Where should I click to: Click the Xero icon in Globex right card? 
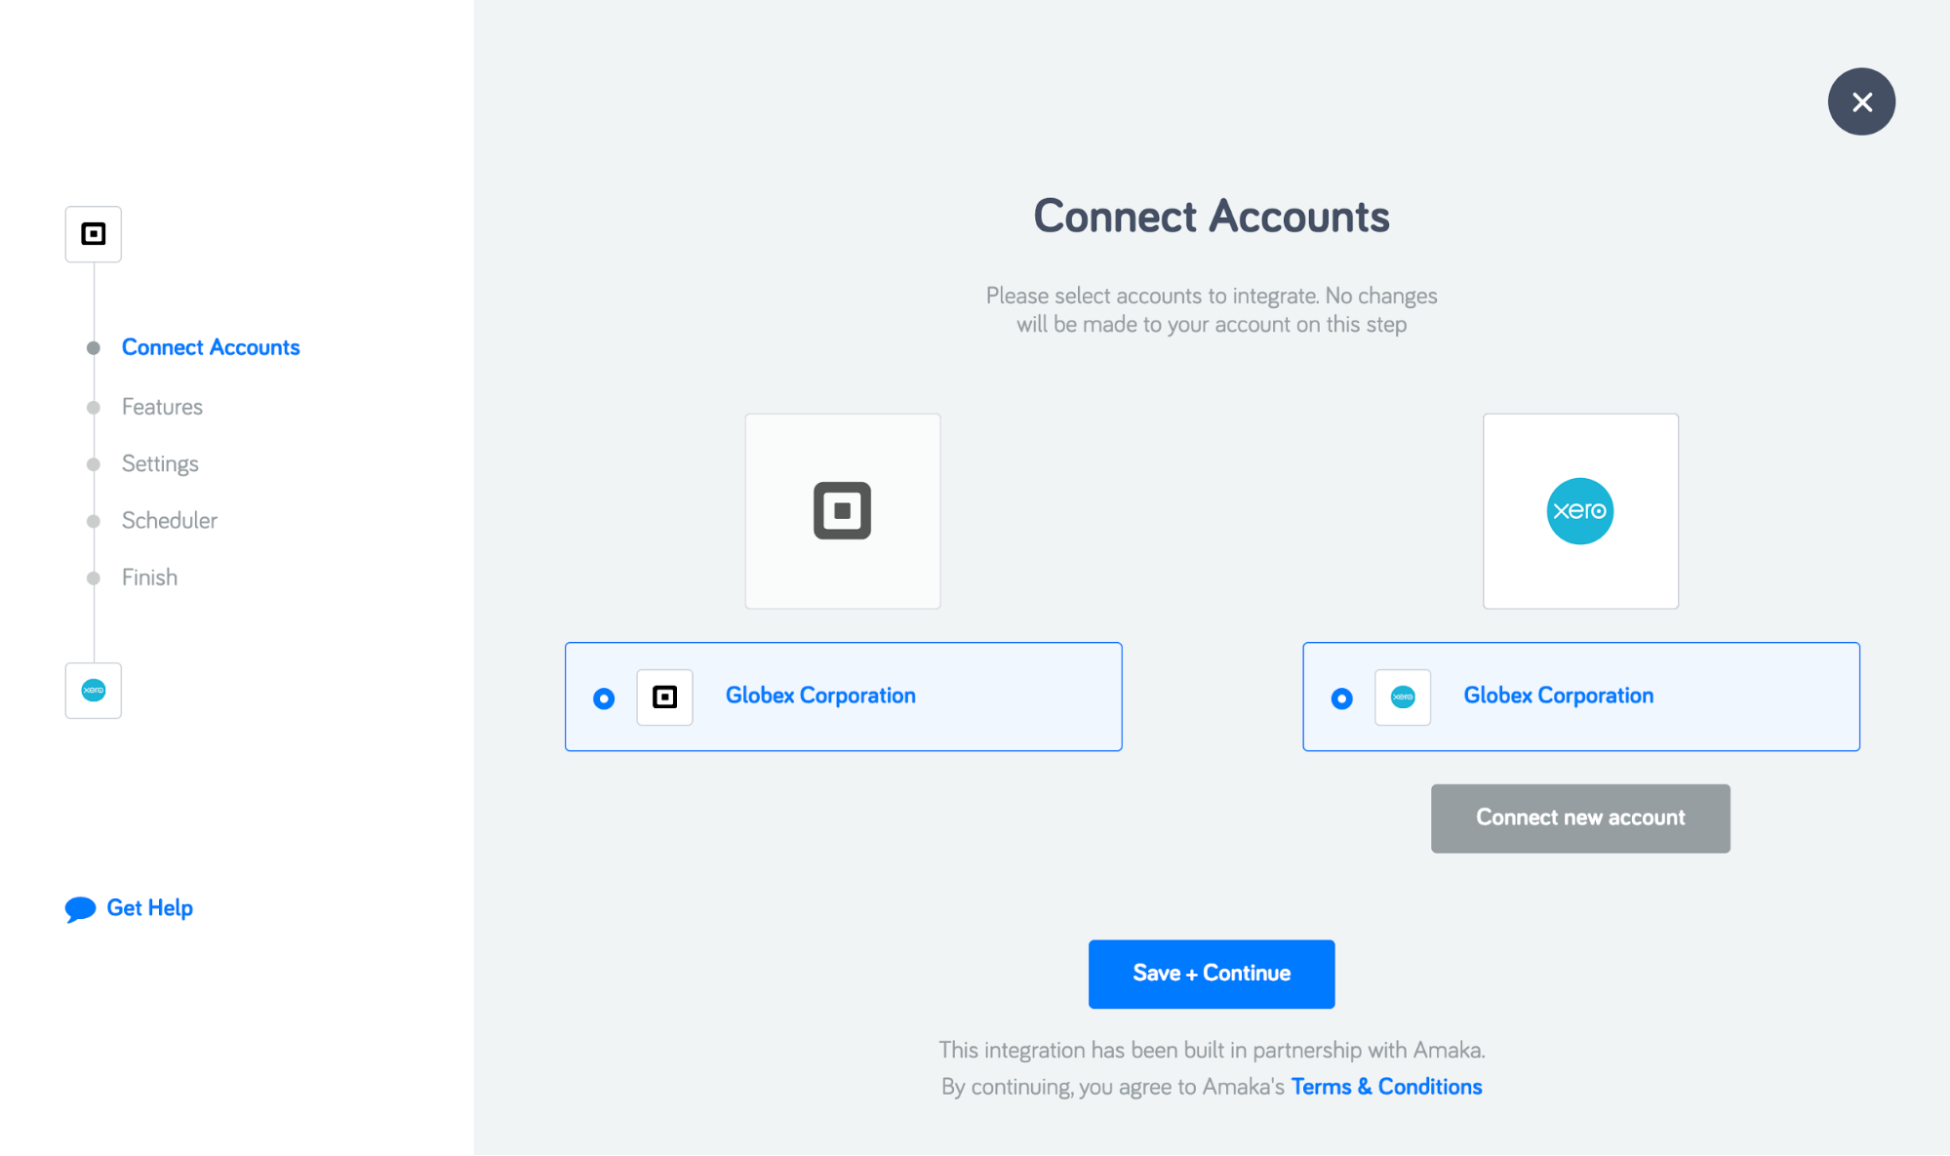point(1404,697)
